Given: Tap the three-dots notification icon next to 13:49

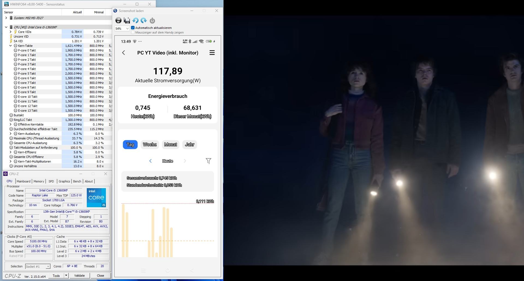Looking at the screenshot, I should click(x=140, y=41).
